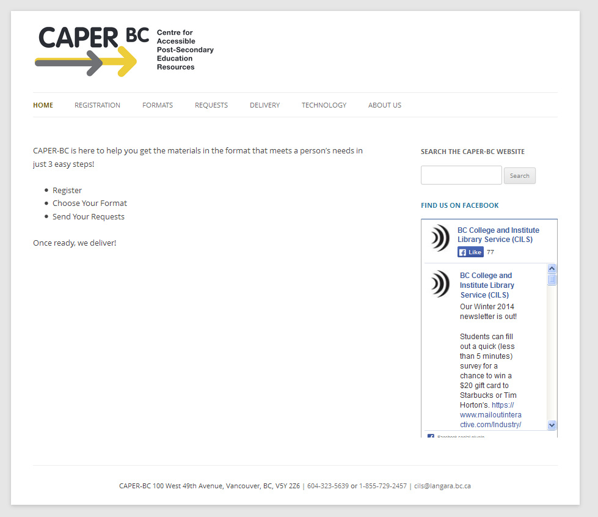Select the Delivery menu item
The image size is (598, 517).
point(264,105)
